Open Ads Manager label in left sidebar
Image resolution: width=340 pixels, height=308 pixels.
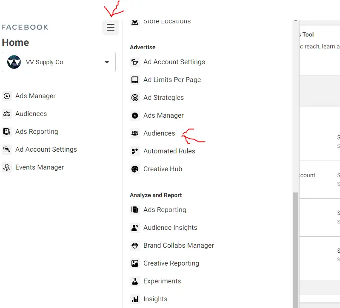[x=35, y=96]
